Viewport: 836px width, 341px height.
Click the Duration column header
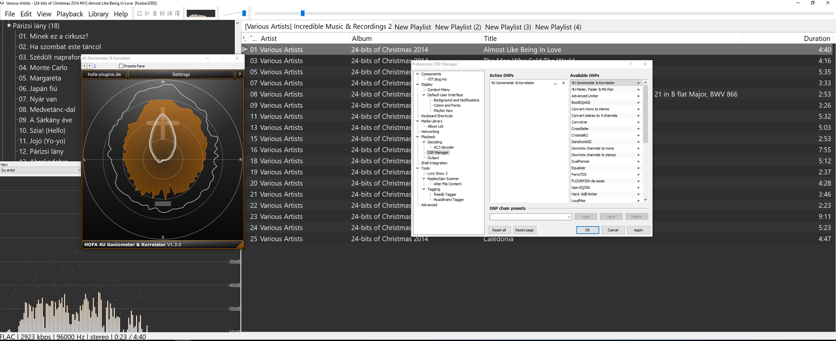coord(817,39)
